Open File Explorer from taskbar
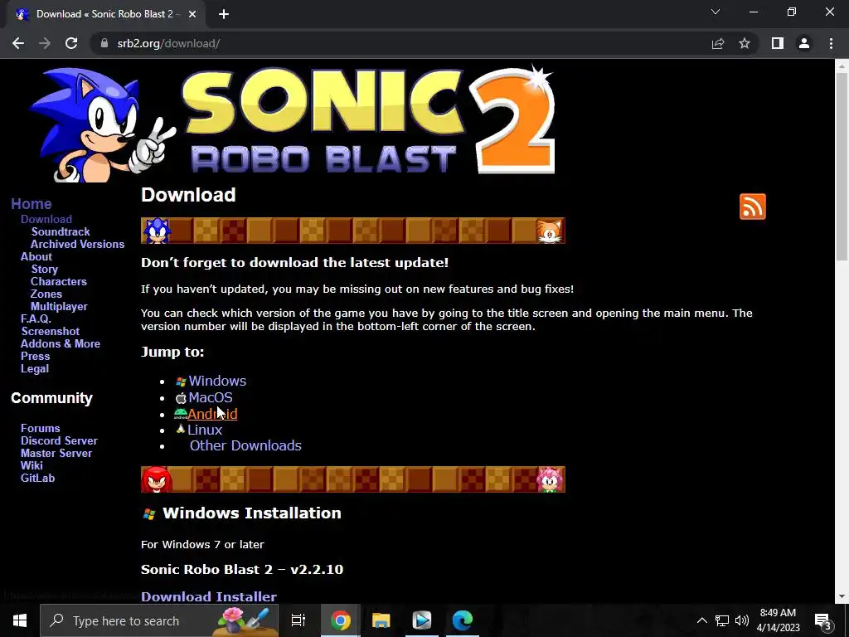Screen dimensions: 849x637 point(381,620)
